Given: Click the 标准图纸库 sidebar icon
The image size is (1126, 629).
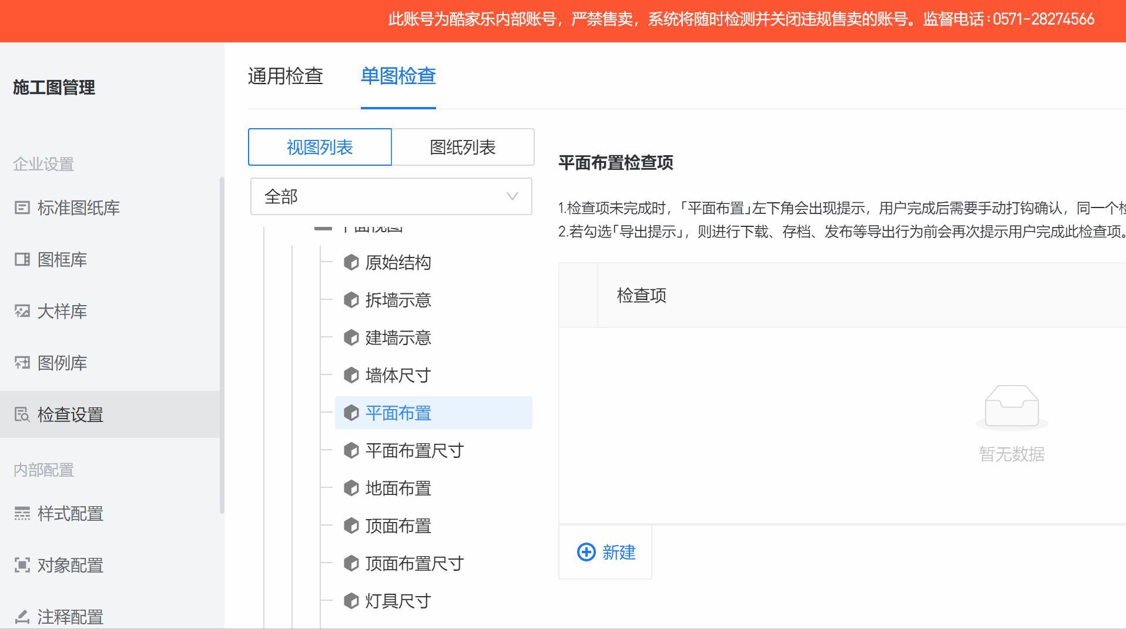Looking at the screenshot, I should (x=22, y=208).
